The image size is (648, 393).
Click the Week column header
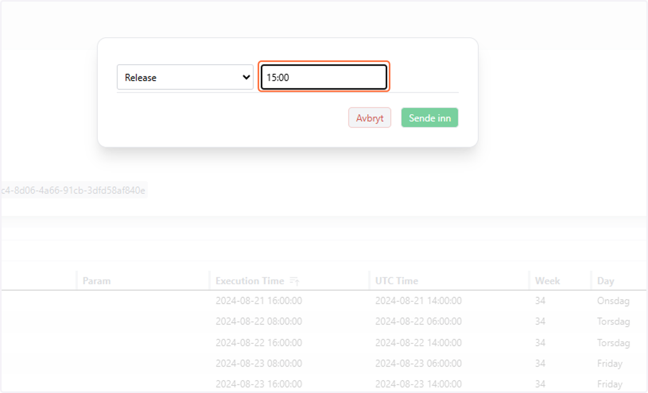click(548, 281)
